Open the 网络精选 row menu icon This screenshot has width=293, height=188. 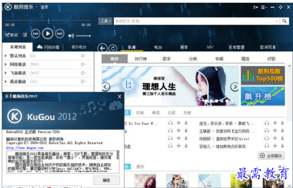(x=83, y=64)
